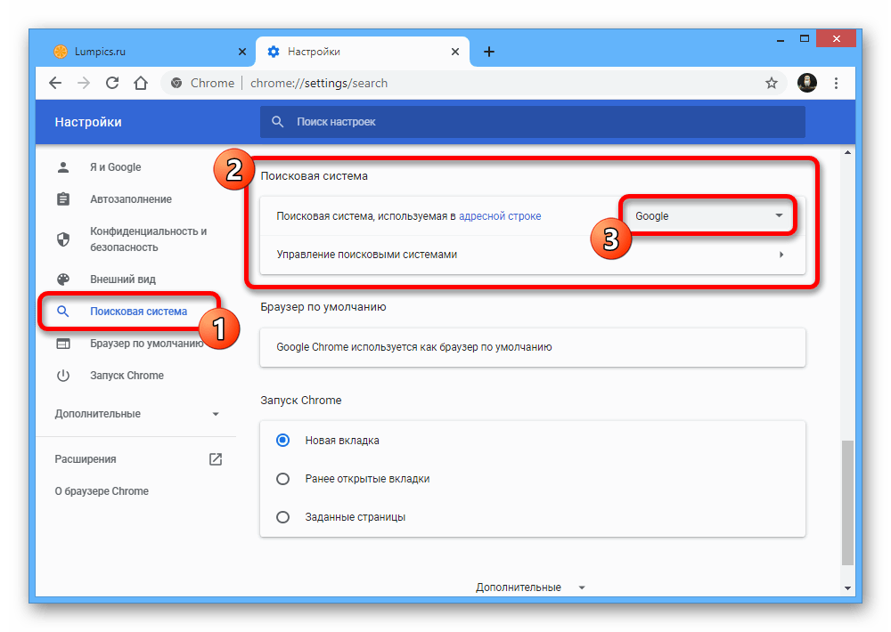Click the Поиск настроек search field
The width and height of the screenshot is (891, 632).
(532, 122)
